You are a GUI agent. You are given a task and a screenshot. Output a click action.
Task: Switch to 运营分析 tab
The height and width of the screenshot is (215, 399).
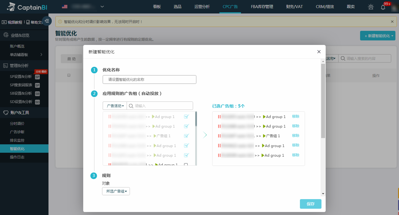[x=202, y=7]
